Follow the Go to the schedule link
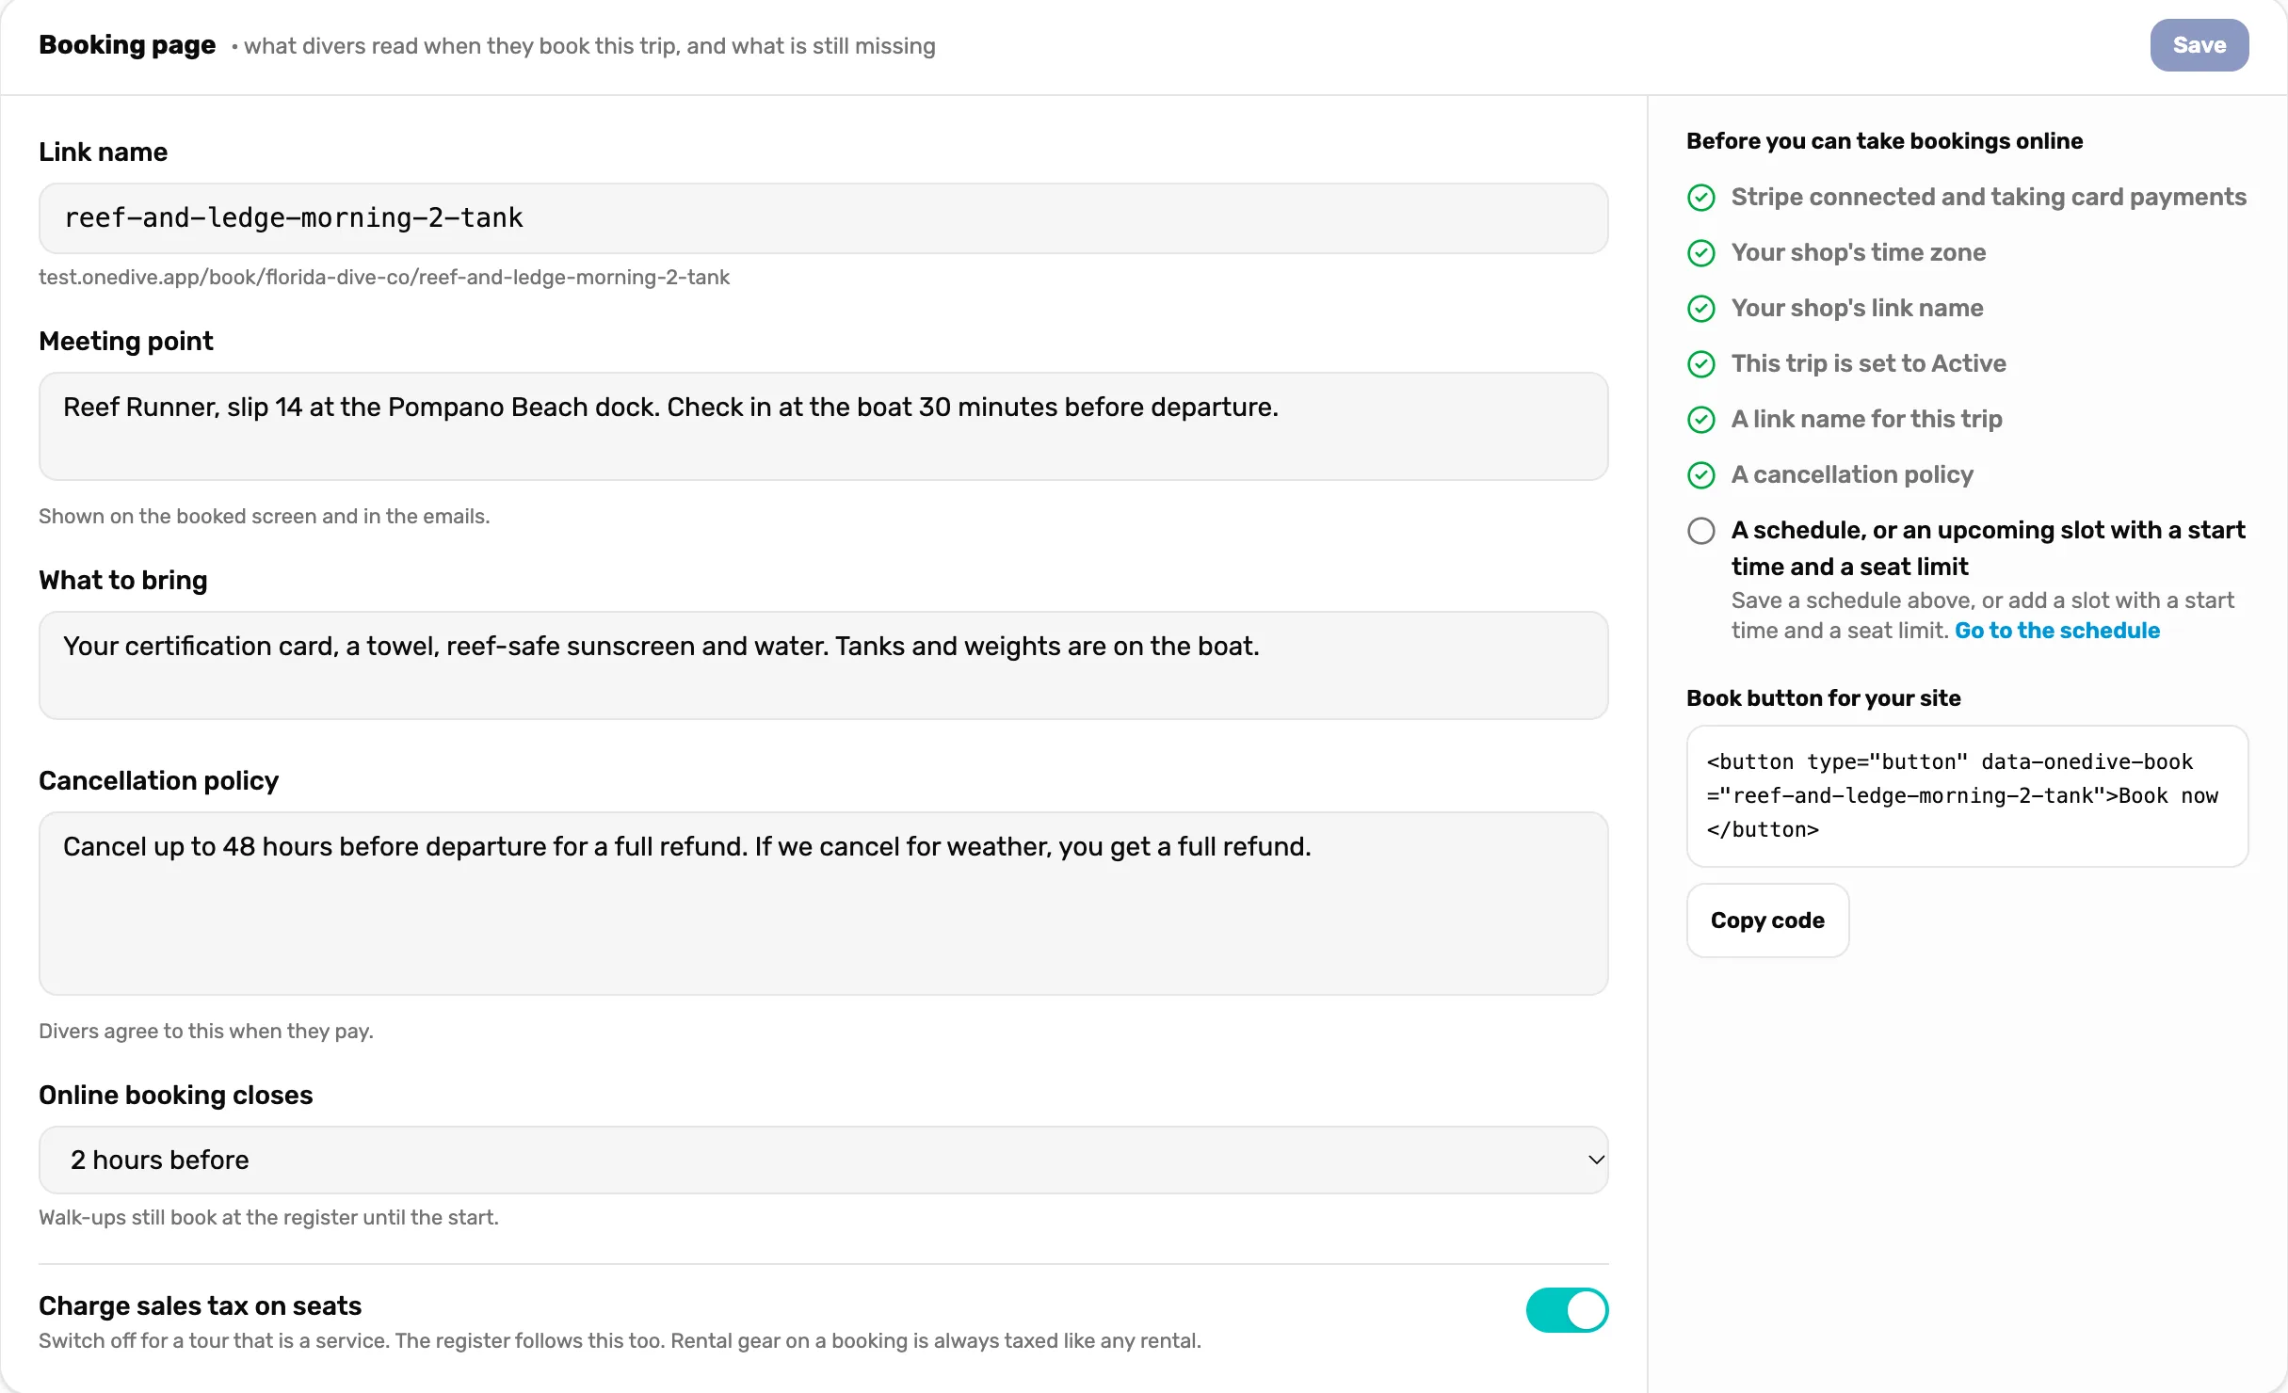Image resolution: width=2288 pixels, height=1393 pixels. point(2057,631)
